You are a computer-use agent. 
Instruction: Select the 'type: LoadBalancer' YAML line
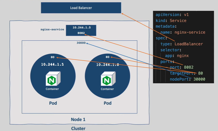181,44
